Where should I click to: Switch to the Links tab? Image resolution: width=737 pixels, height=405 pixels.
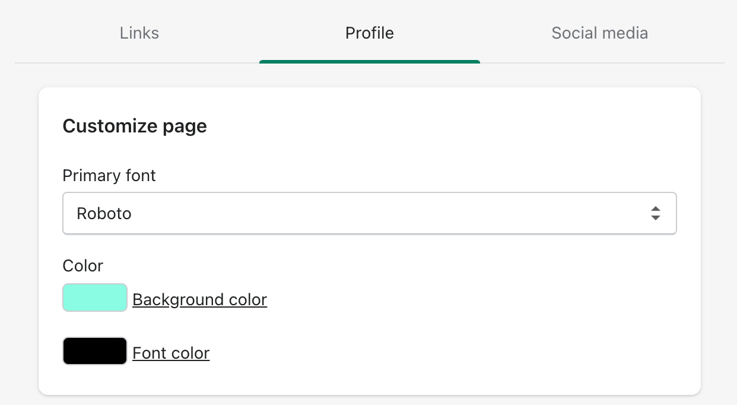click(x=139, y=33)
